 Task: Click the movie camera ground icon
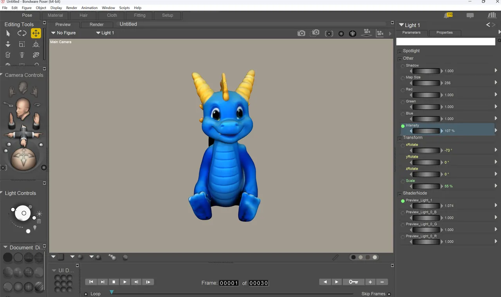point(366,33)
